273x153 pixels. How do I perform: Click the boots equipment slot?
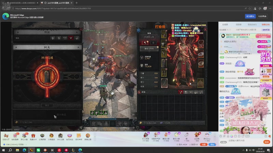164,73
